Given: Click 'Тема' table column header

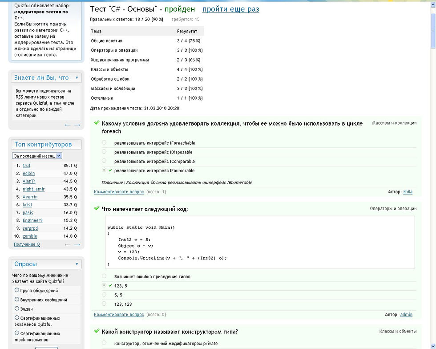Looking at the screenshot, I should point(96,31).
